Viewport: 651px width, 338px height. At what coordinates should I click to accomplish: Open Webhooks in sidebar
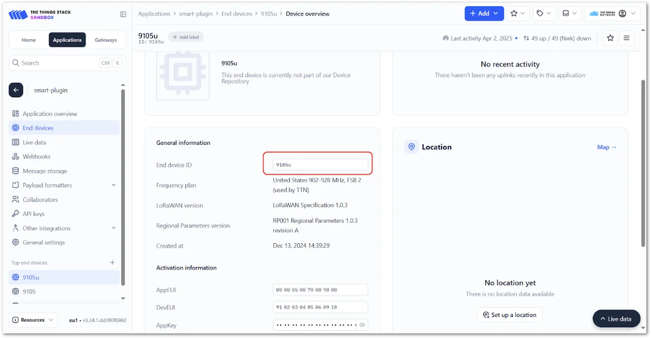click(64, 157)
